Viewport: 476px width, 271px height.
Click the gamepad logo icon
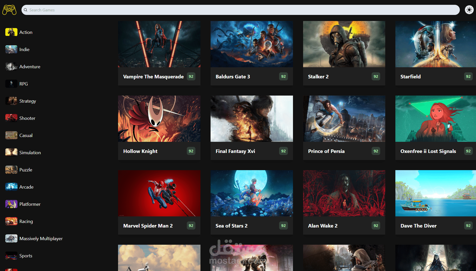(9, 10)
